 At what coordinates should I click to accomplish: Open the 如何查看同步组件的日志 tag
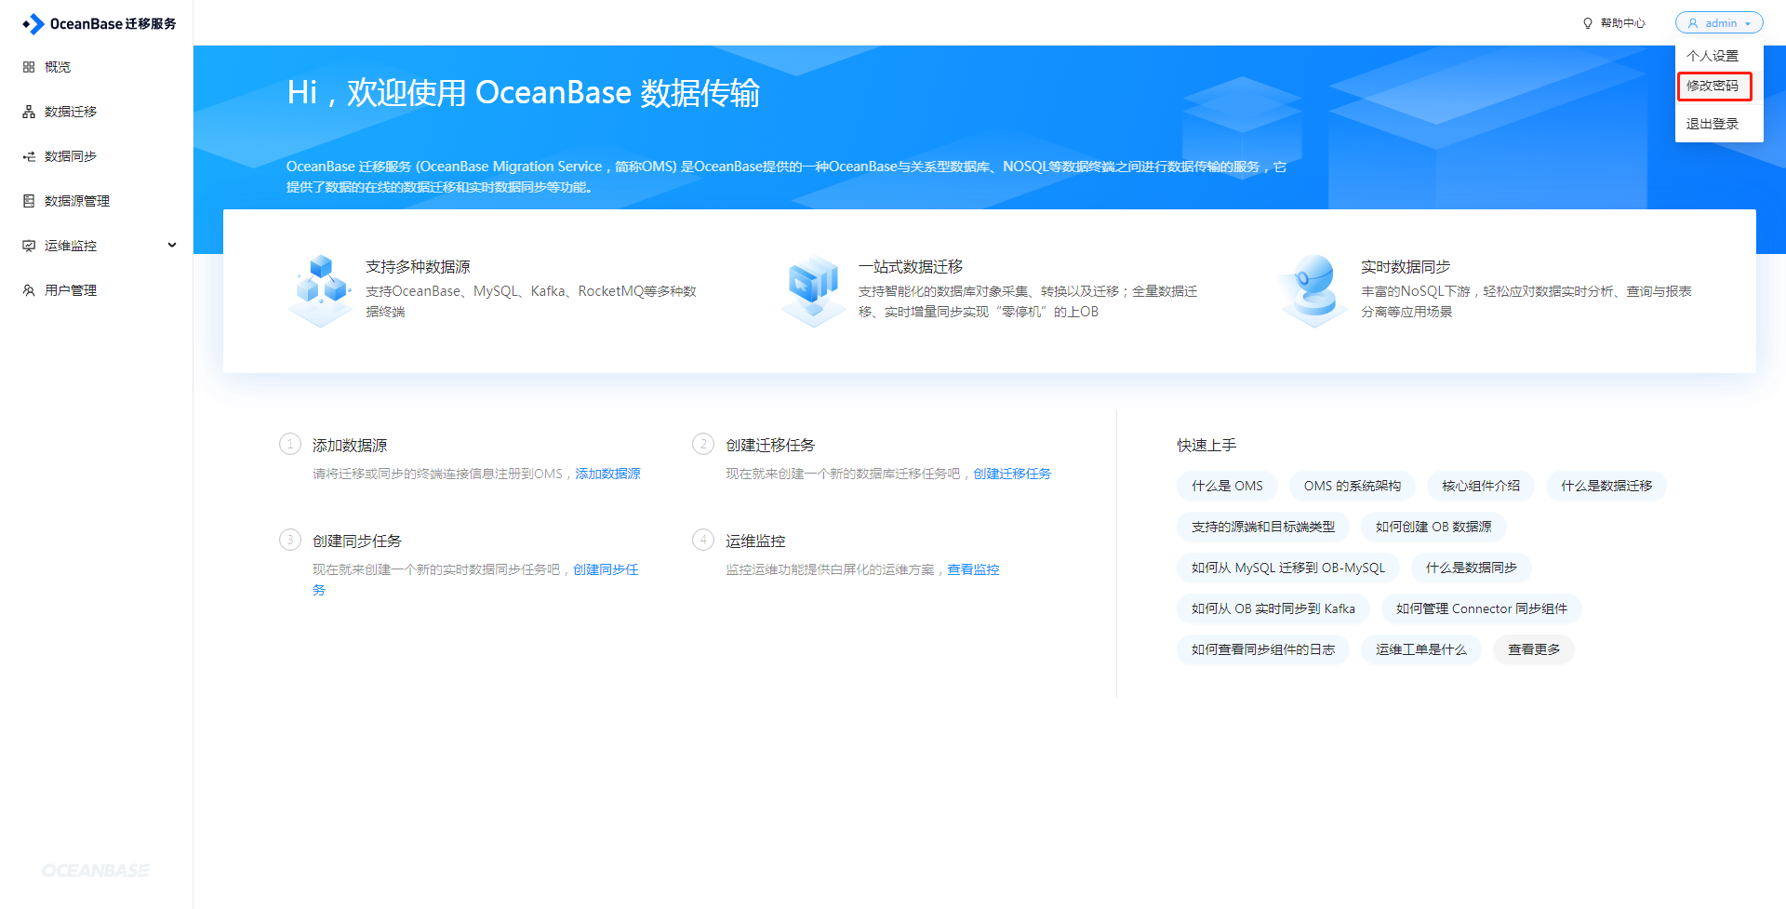click(x=1263, y=649)
